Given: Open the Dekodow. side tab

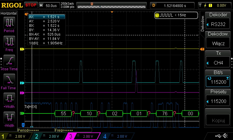Looking at the screenshot, I should pyautogui.click(x=202, y=23).
